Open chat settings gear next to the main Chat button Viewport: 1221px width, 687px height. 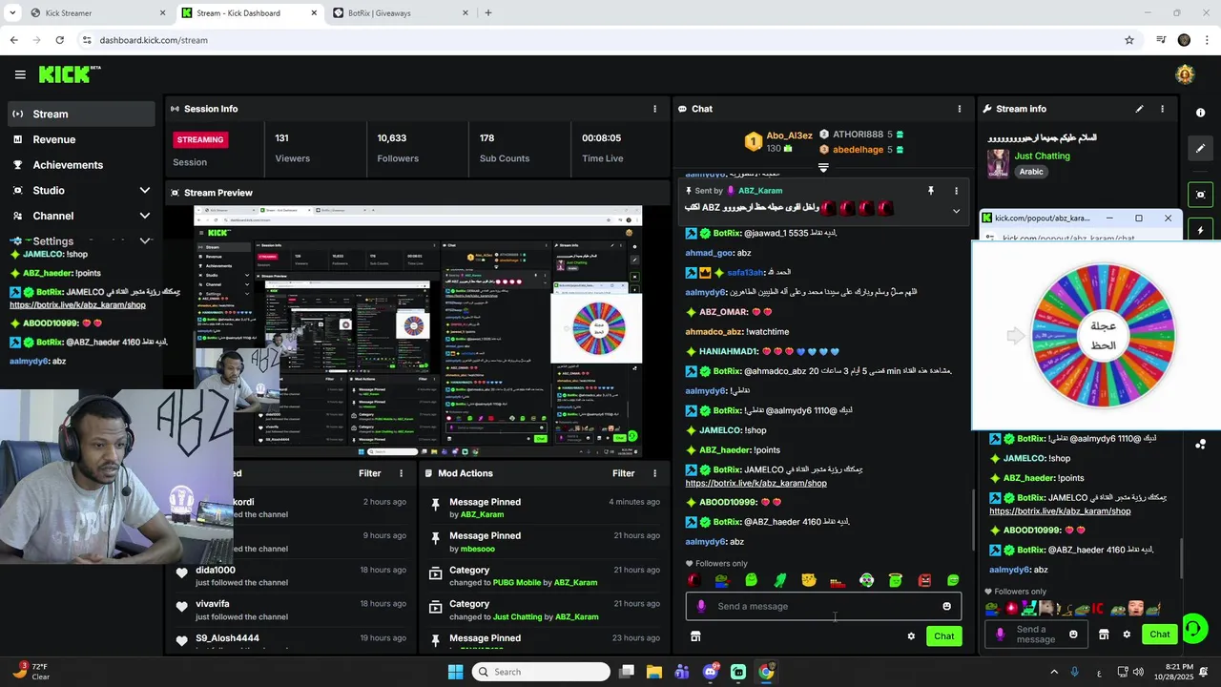pyautogui.click(x=911, y=636)
